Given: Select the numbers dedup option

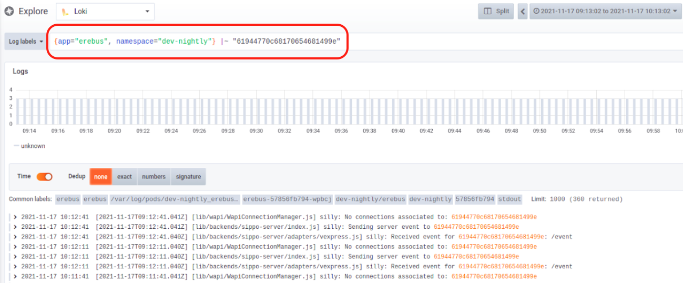Looking at the screenshot, I should point(154,177).
